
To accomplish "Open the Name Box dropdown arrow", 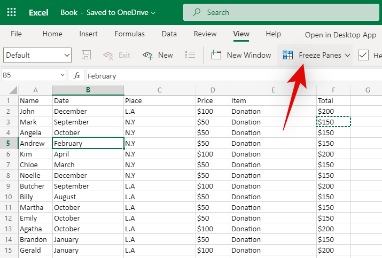I will 63,76.
